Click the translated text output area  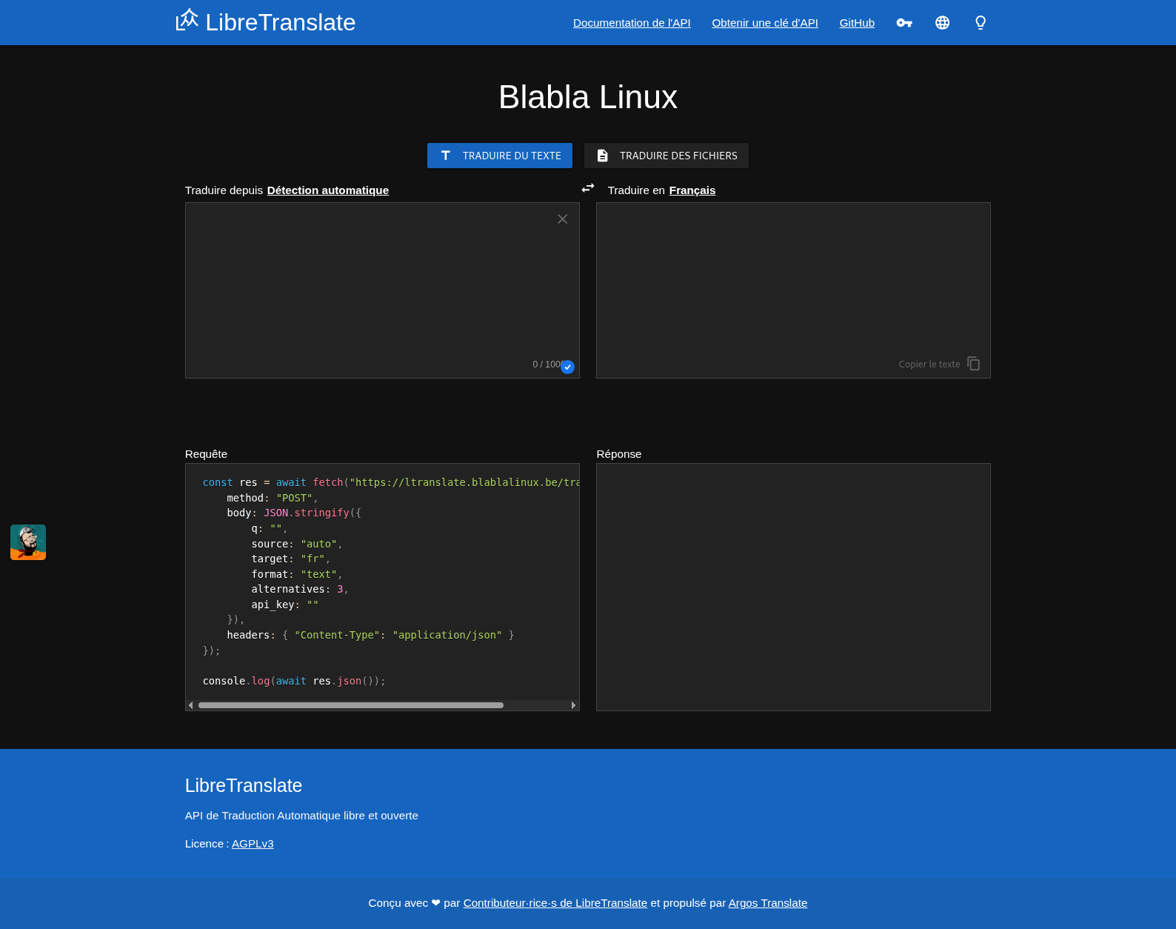click(x=793, y=290)
